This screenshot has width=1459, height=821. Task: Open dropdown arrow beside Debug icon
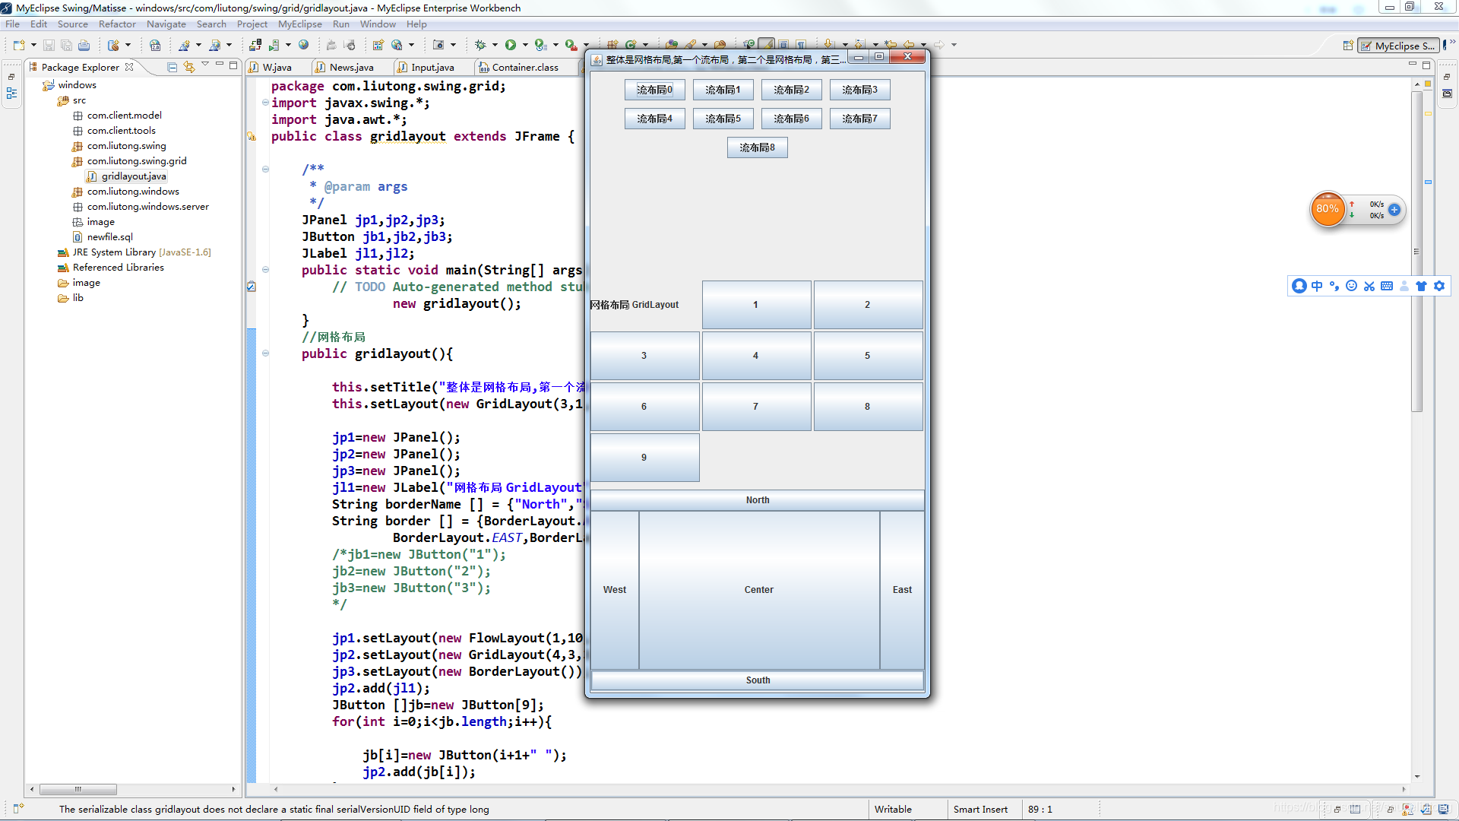coord(495,45)
